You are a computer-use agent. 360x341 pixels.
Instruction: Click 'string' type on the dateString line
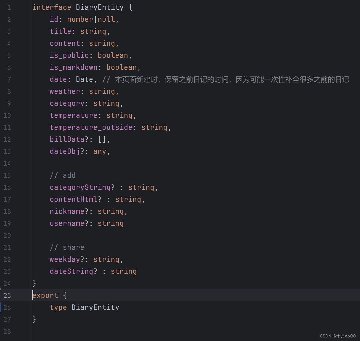(124, 271)
